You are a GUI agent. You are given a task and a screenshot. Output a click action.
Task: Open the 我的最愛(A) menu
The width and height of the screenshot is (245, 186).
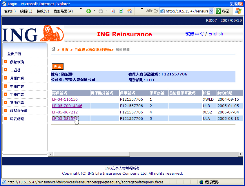point(63,11)
